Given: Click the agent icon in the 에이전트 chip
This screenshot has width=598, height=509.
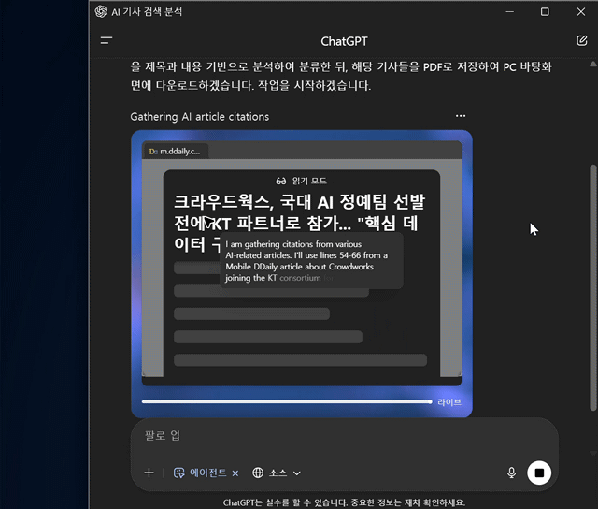Looking at the screenshot, I should pos(179,473).
